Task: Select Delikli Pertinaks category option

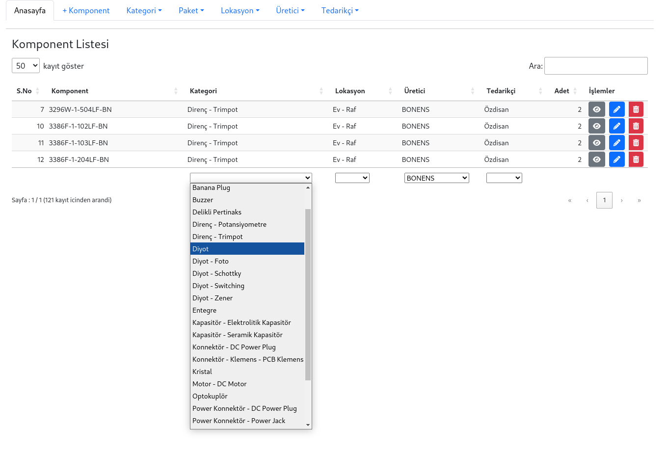Action: (247, 212)
